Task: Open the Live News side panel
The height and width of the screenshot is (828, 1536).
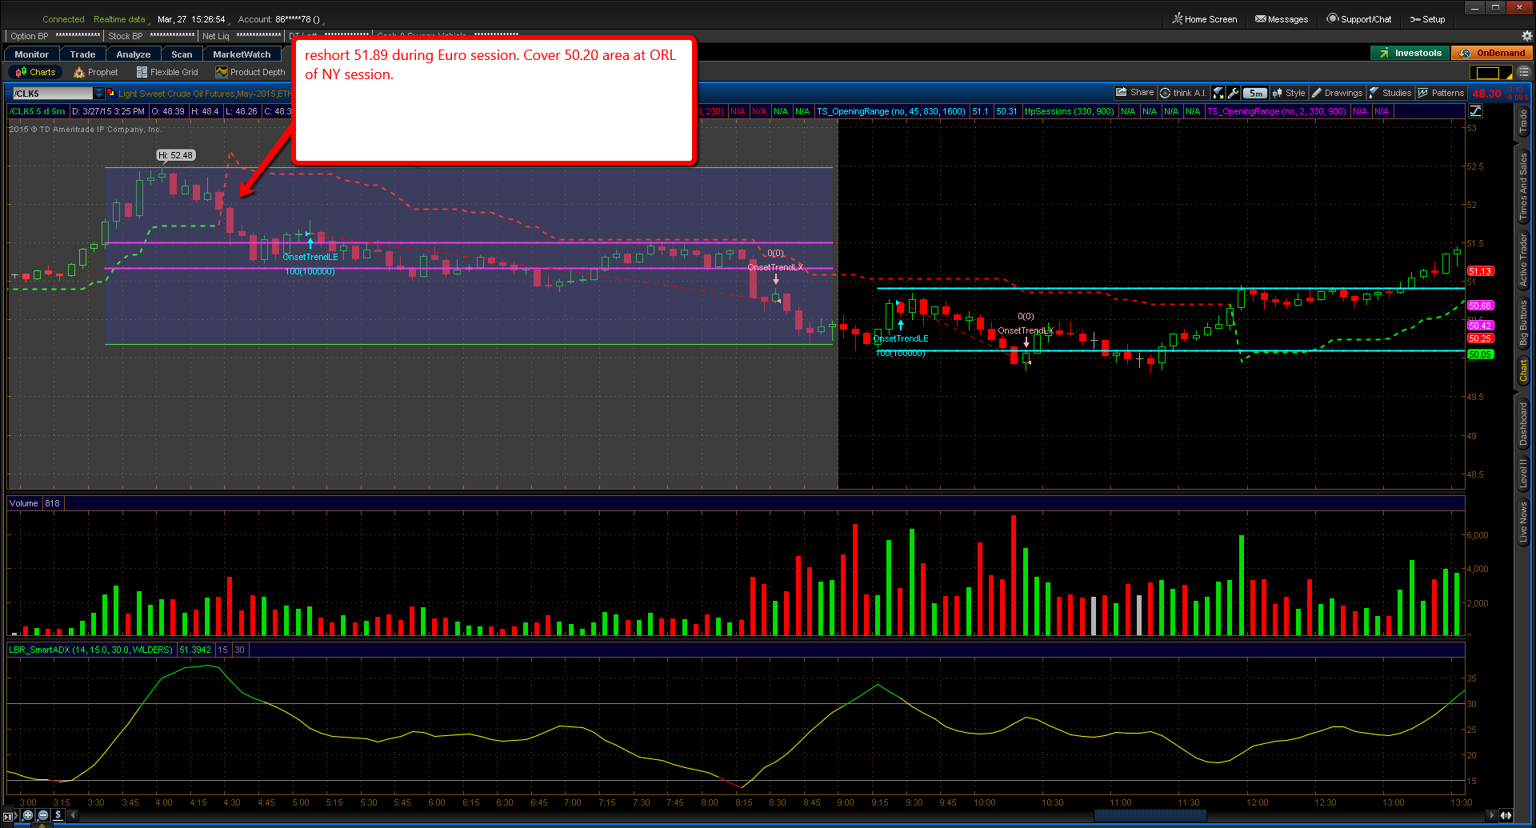Action: coord(1523,522)
